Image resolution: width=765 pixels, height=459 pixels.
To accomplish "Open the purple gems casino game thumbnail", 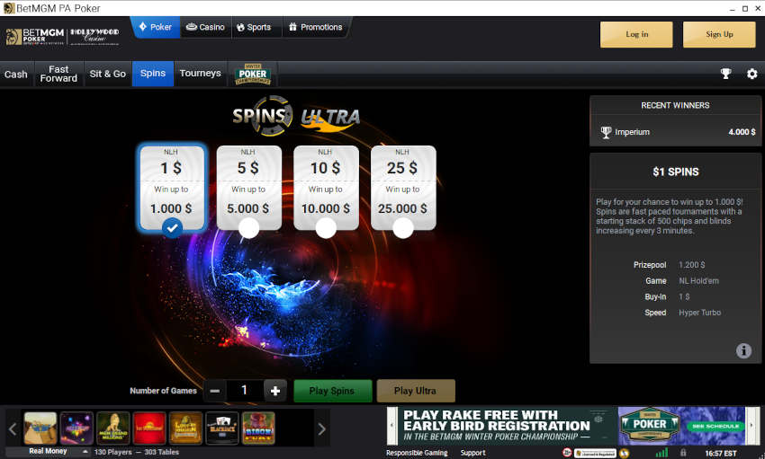I will 76,428.
